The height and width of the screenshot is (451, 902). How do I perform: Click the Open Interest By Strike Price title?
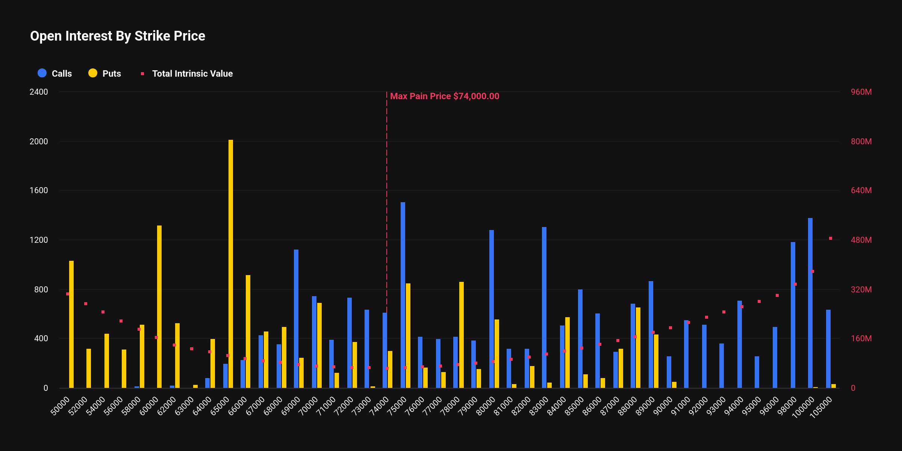tap(118, 36)
